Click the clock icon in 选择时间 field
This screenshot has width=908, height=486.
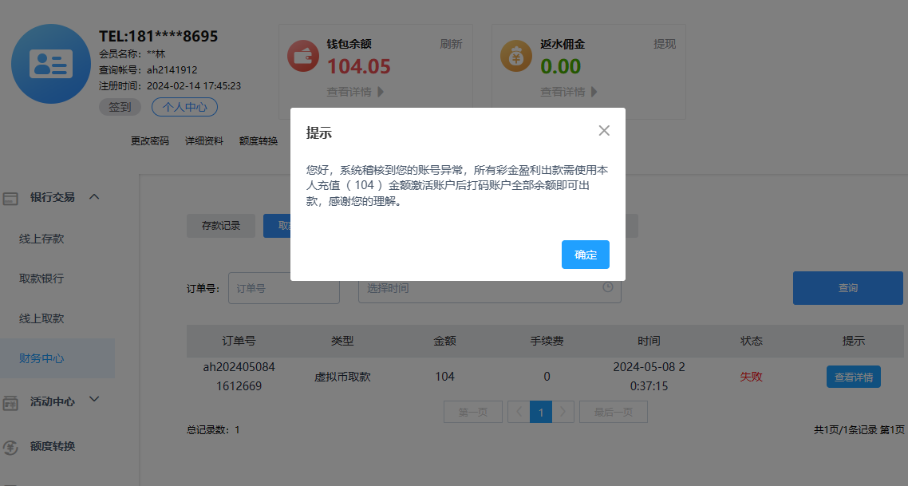pos(608,287)
